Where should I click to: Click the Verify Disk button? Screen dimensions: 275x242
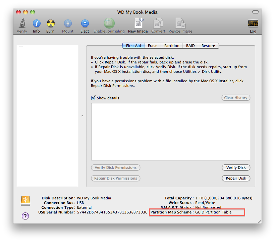click(236, 167)
